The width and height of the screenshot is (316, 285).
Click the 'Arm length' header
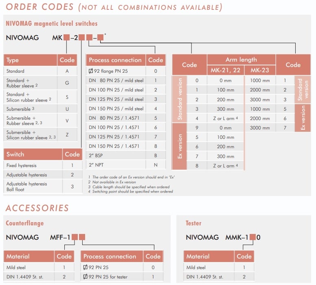click(x=241, y=60)
